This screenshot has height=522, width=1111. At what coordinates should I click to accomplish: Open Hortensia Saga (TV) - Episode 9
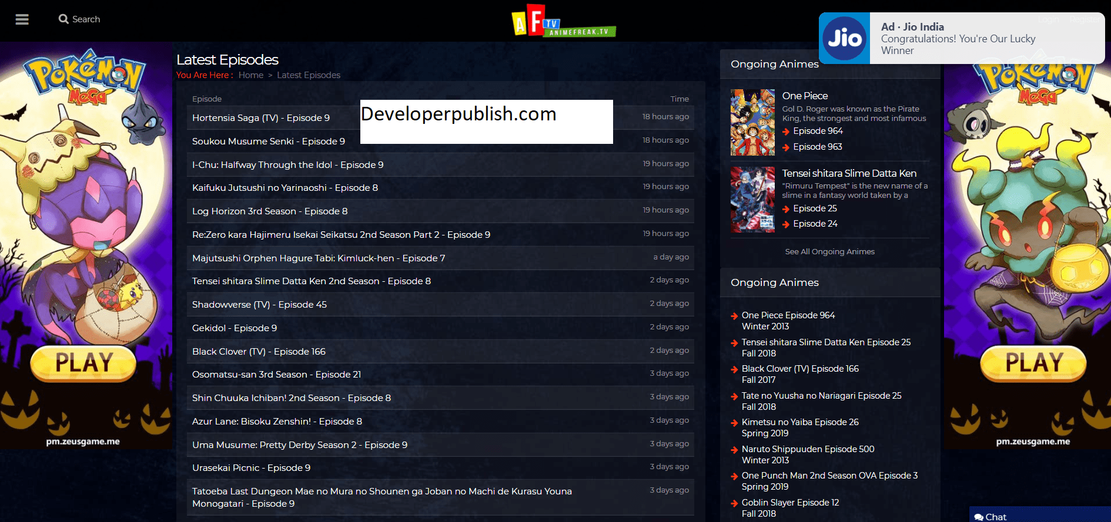[261, 117]
